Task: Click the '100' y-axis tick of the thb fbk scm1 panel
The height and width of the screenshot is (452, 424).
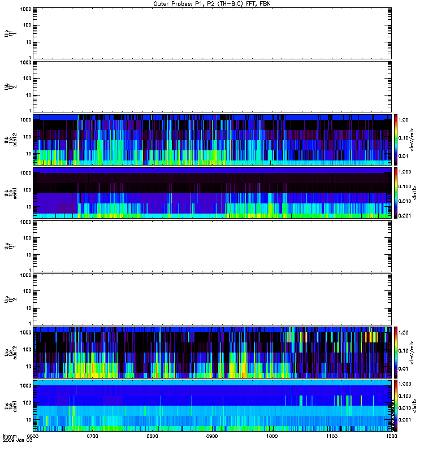Action: (x=27, y=190)
